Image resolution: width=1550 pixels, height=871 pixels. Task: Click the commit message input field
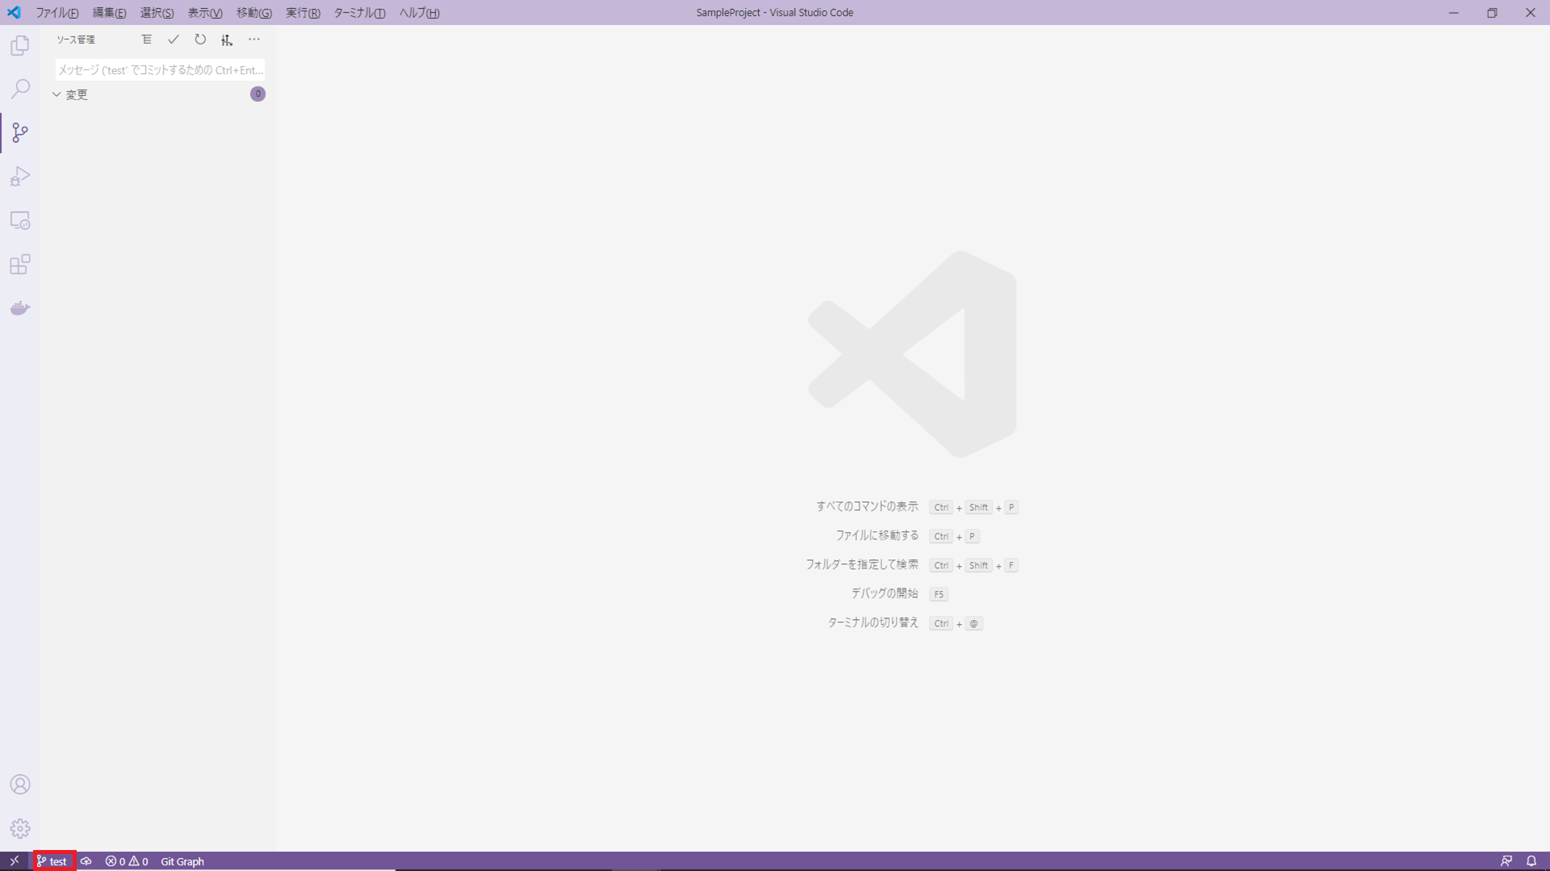point(160,70)
